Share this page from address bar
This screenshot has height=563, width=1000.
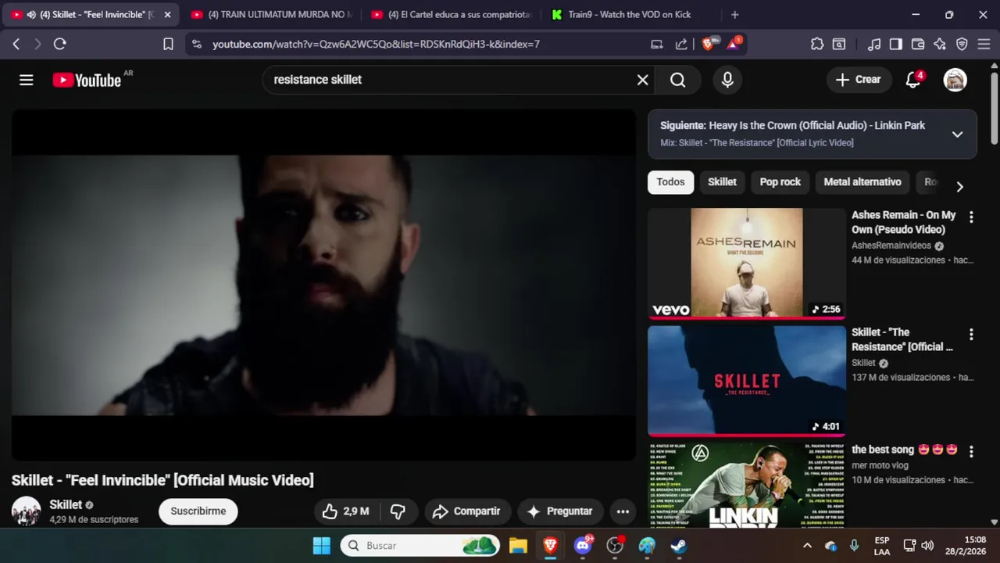click(x=681, y=44)
